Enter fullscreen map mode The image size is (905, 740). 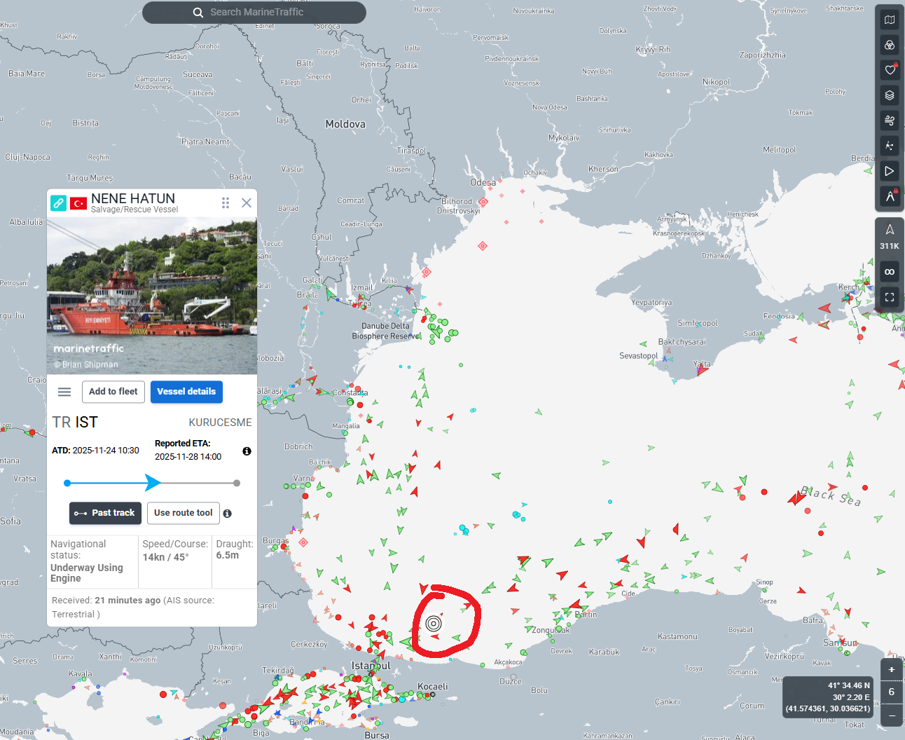pyautogui.click(x=890, y=297)
